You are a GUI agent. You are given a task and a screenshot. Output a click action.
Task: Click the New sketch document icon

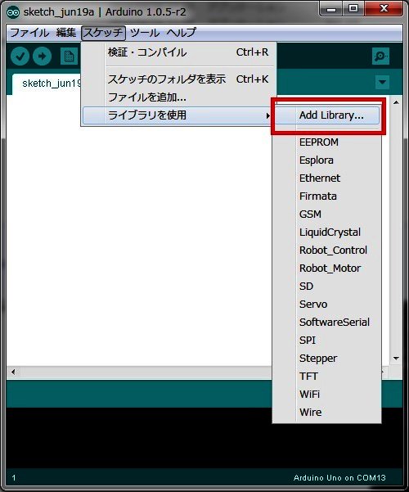click(x=69, y=56)
